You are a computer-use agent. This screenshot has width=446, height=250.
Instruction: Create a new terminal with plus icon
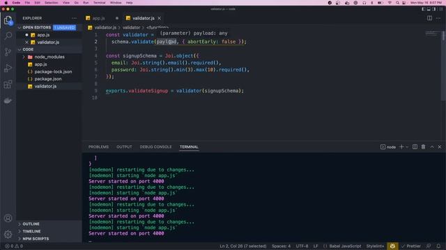click(x=401, y=147)
